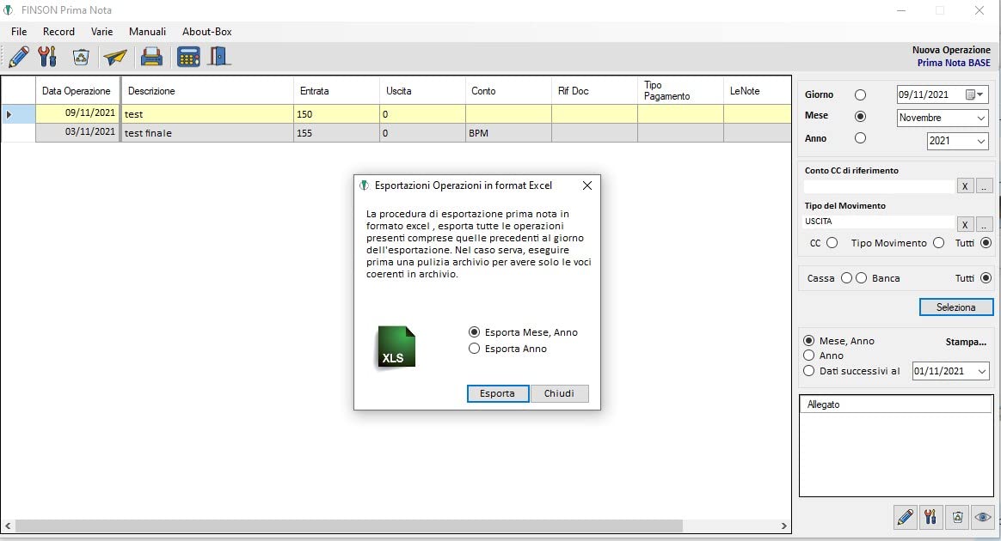Expand the Novembre month dropdown
This screenshot has height=541, width=1001.
click(x=943, y=118)
